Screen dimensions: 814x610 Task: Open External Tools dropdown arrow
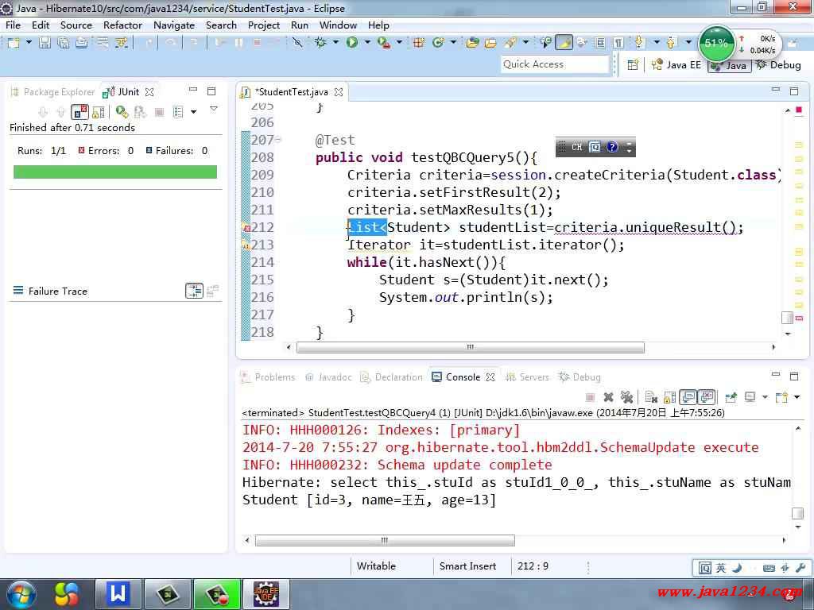tap(399, 43)
